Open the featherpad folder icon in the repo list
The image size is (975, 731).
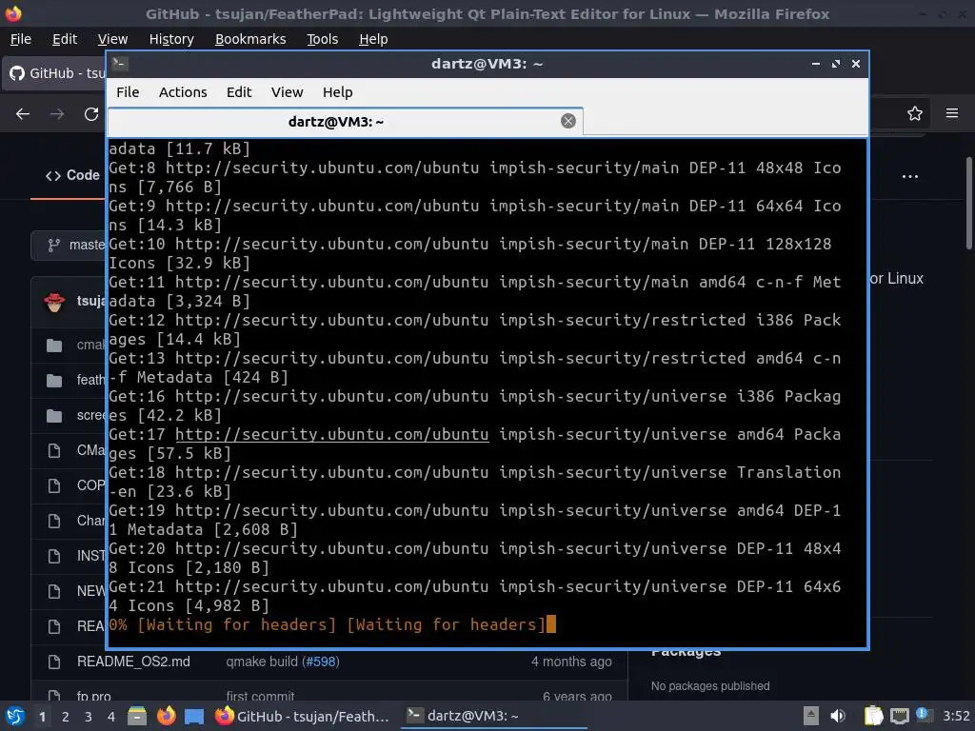pos(54,380)
